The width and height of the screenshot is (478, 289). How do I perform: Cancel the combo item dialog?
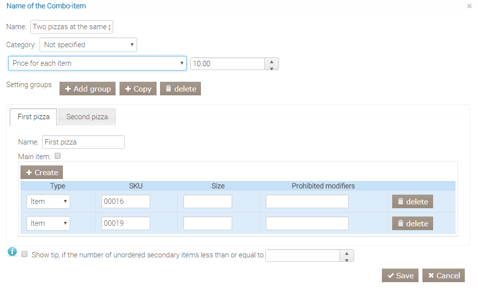click(443, 275)
